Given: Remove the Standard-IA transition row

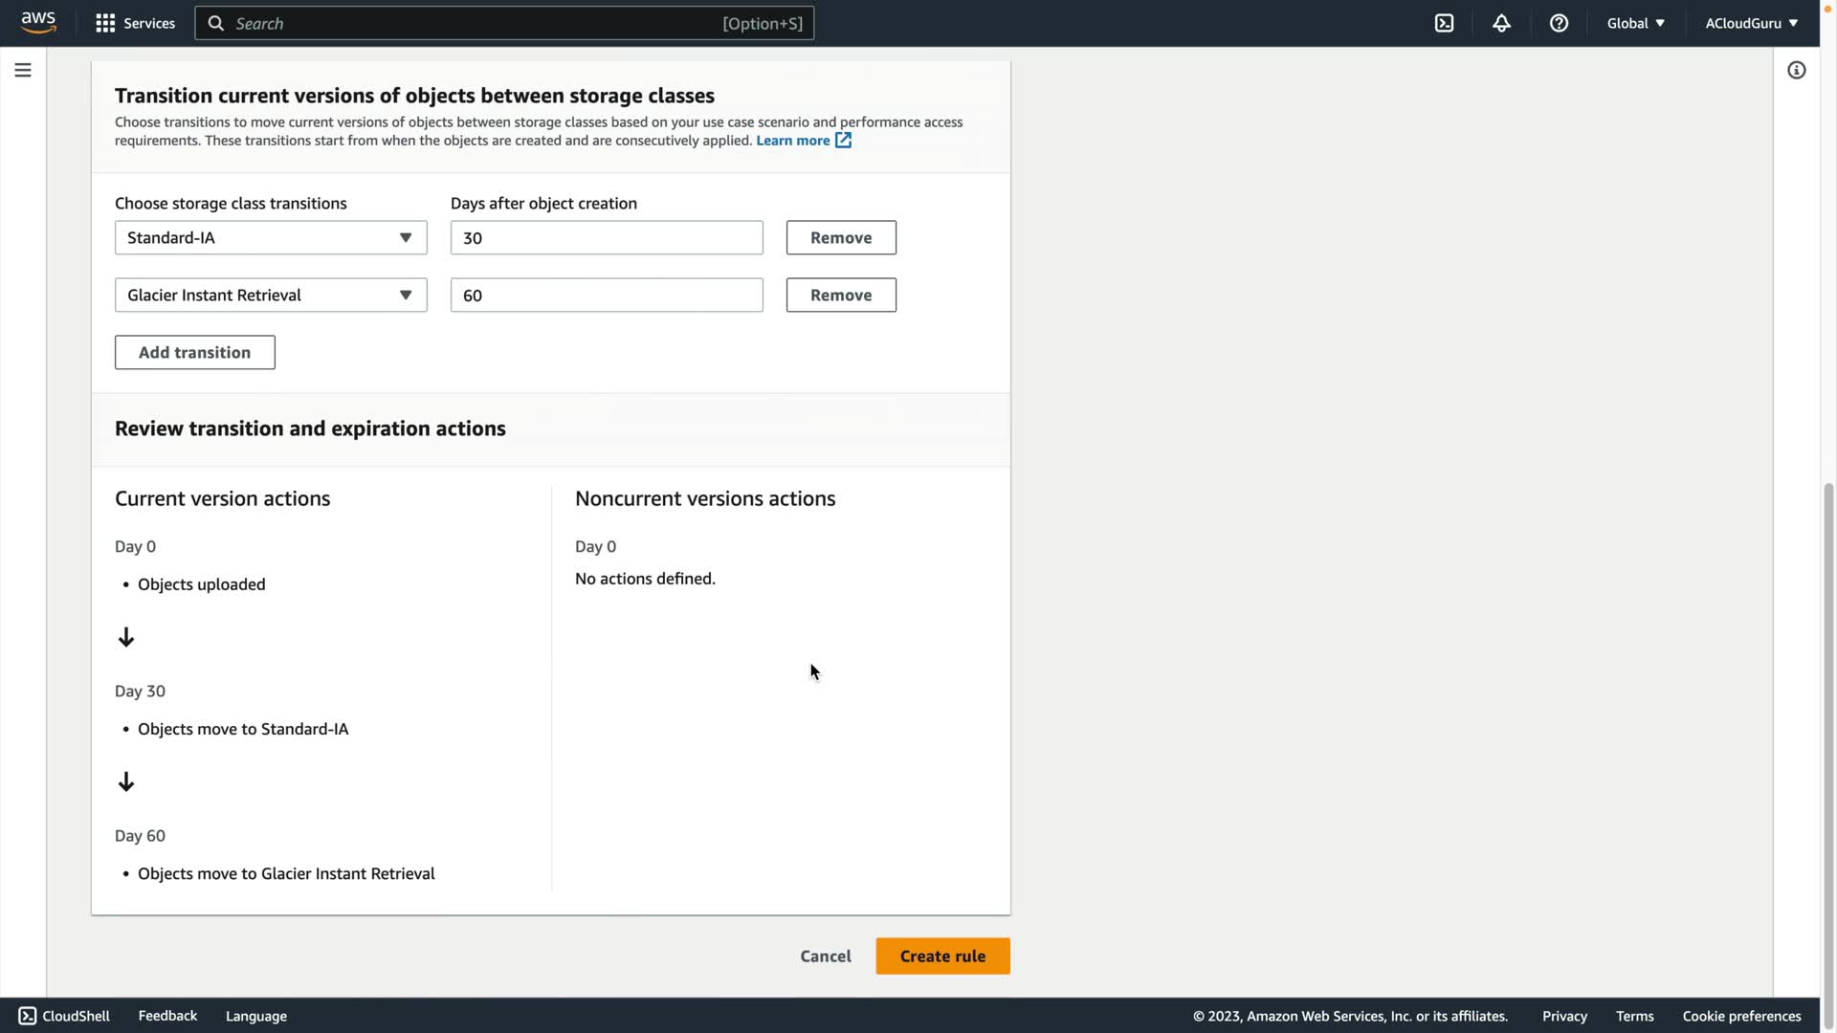Looking at the screenshot, I should pyautogui.click(x=840, y=237).
